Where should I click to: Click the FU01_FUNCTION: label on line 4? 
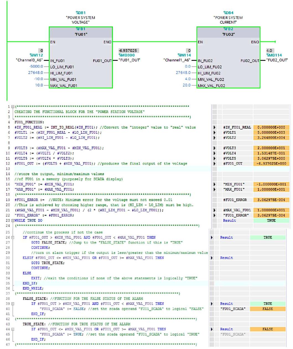tap(29, 122)
